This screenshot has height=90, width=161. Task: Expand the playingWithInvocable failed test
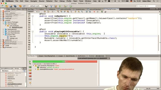click(x=36, y=69)
